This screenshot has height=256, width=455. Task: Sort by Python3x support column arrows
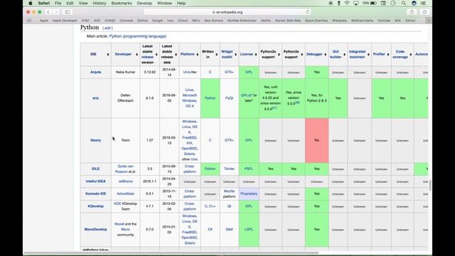pos(301,55)
